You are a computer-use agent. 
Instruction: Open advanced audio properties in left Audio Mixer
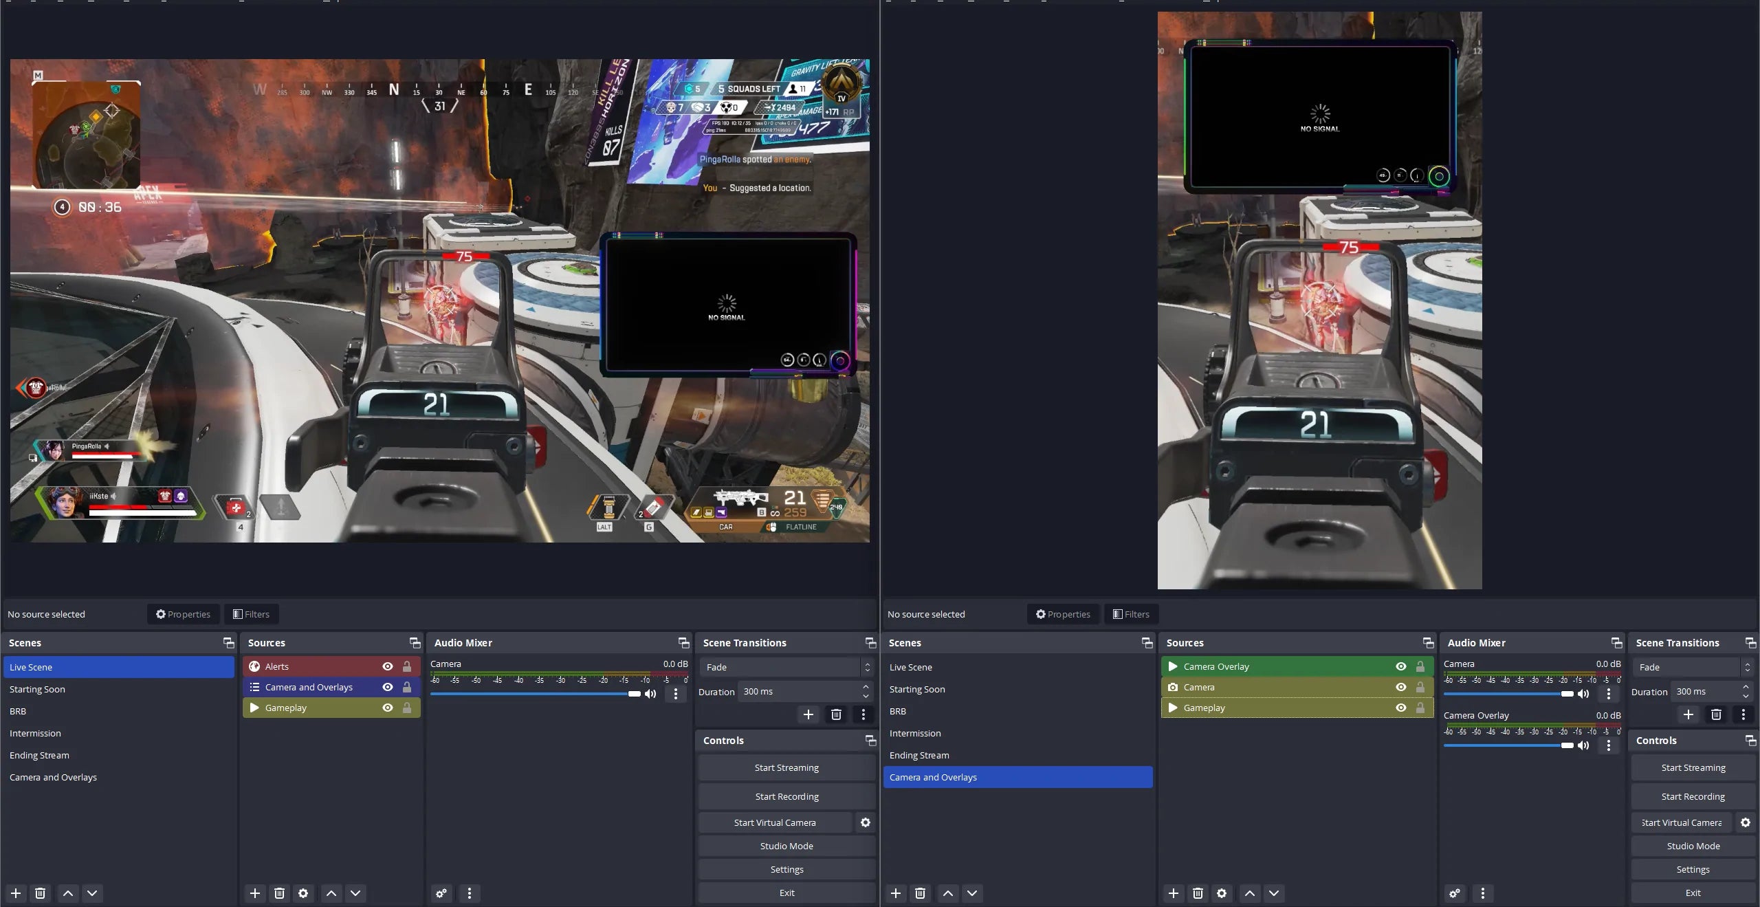[x=441, y=893]
